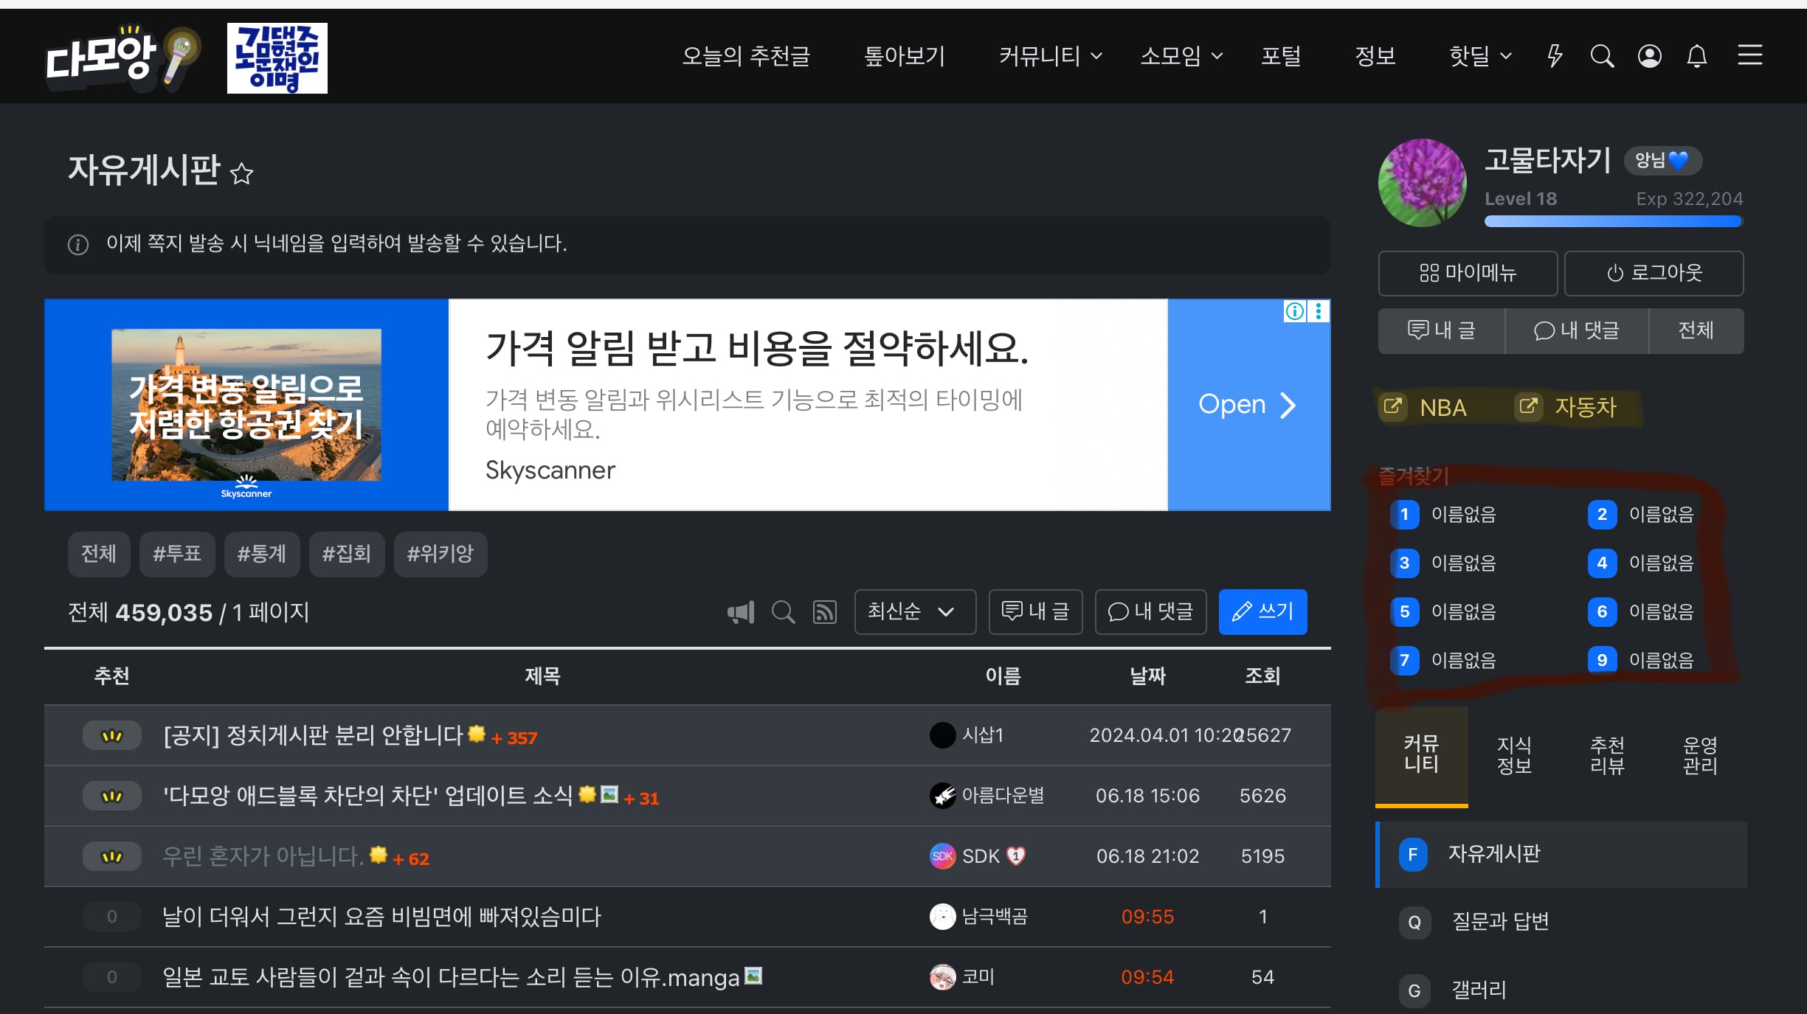Click Skyscanner ad lighthouse image
This screenshot has height=1014, width=1807.
pyautogui.click(x=246, y=405)
